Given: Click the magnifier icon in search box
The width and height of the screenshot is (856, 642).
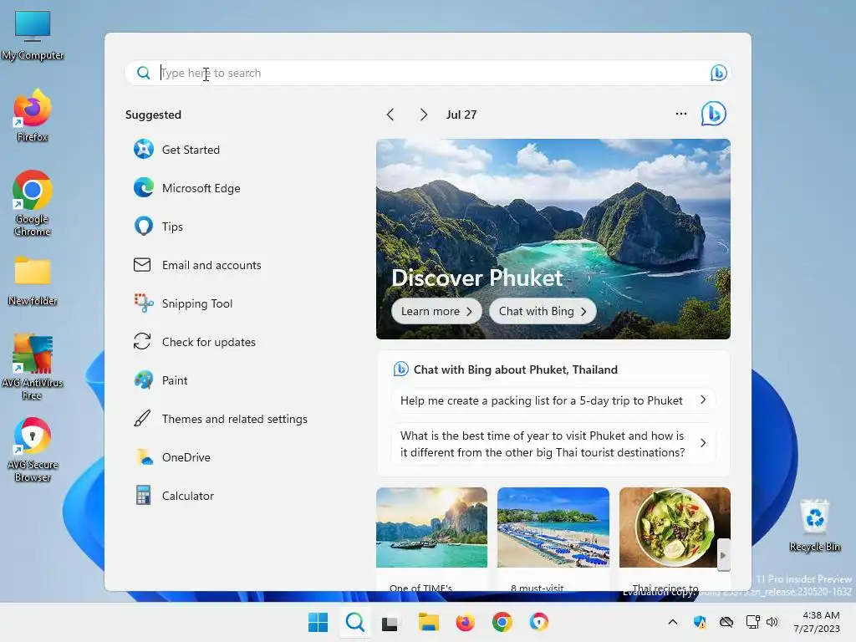Looking at the screenshot, I should point(143,73).
